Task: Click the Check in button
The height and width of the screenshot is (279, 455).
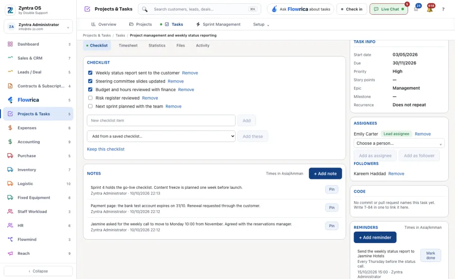Action: [352, 9]
